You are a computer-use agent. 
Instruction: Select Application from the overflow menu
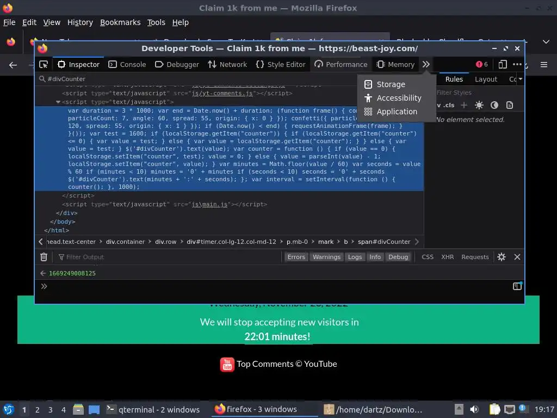point(397,112)
